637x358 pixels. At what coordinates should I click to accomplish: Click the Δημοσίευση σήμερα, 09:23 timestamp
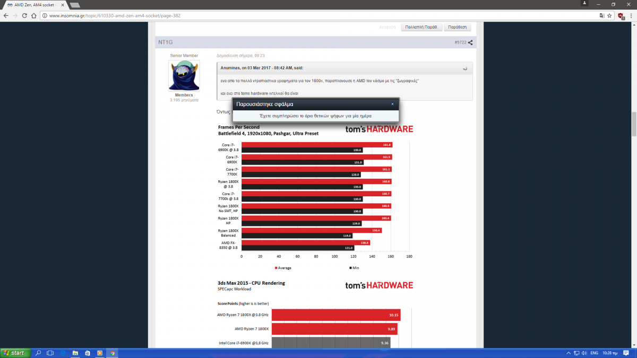pyautogui.click(x=240, y=56)
